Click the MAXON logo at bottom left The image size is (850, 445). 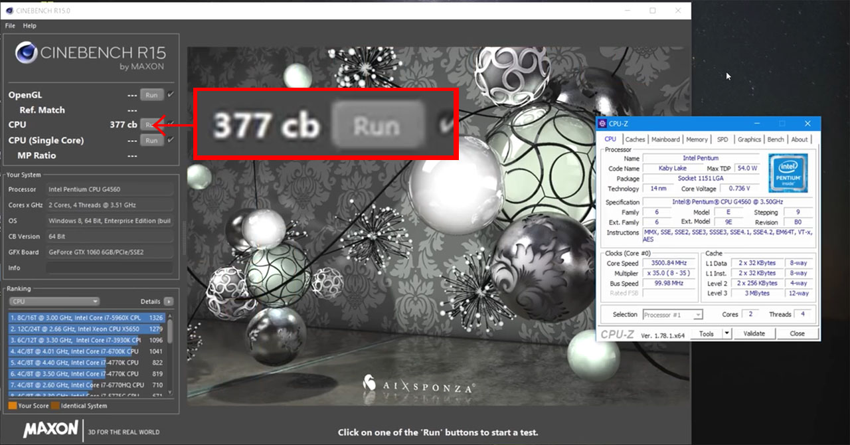coord(51,430)
